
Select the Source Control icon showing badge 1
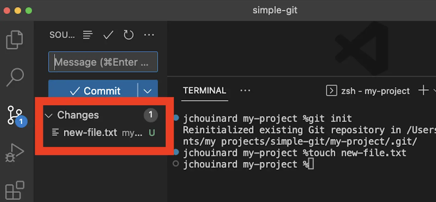click(14, 115)
